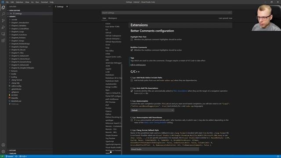Switch to the Workspace settings tab
281x158 pixels.
pyautogui.click(x=112, y=18)
